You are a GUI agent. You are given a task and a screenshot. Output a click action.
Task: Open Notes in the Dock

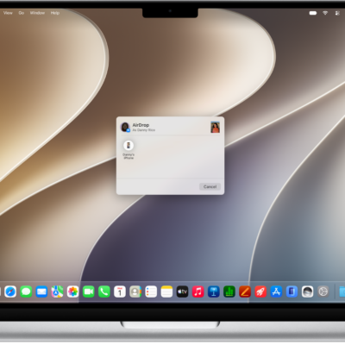pyautogui.click(x=166, y=292)
